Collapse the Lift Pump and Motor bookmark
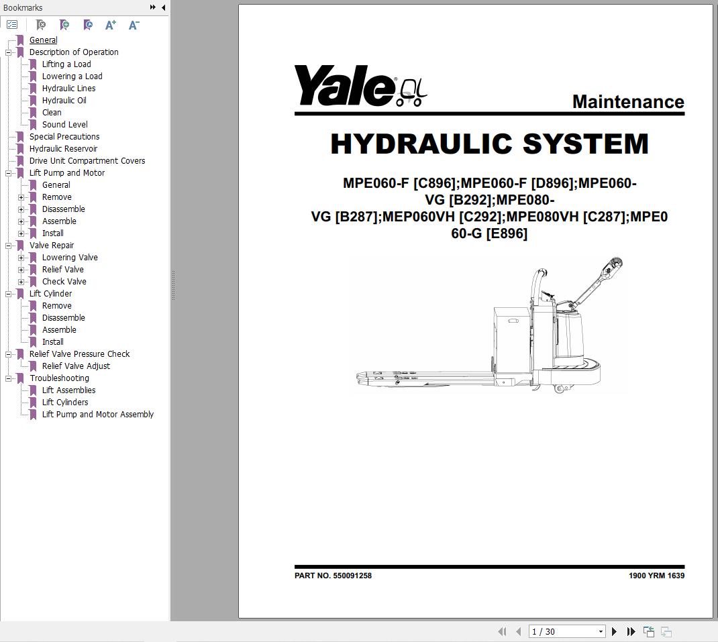This screenshot has height=642, width=718. click(x=8, y=174)
